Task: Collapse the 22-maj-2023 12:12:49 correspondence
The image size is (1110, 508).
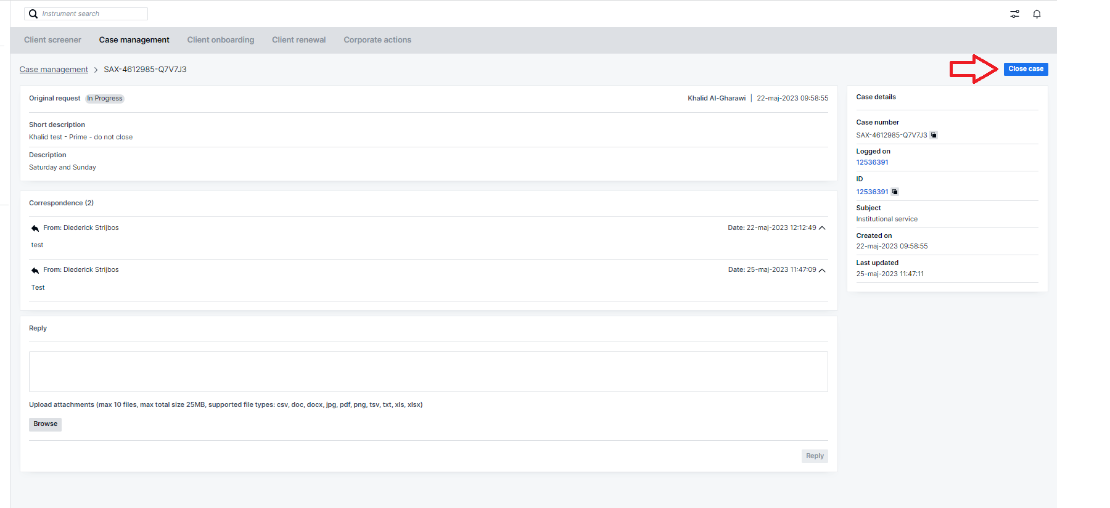Action: pyautogui.click(x=822, y=228)
